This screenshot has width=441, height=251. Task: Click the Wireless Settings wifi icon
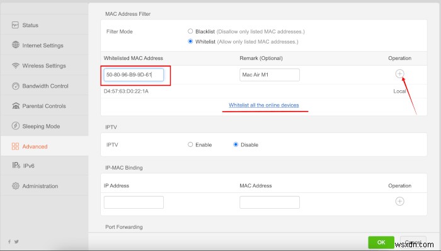tap(16, 66)
